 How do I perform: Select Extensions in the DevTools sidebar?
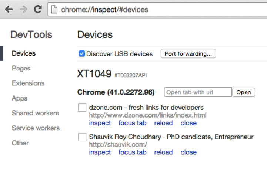pos(28,83)
